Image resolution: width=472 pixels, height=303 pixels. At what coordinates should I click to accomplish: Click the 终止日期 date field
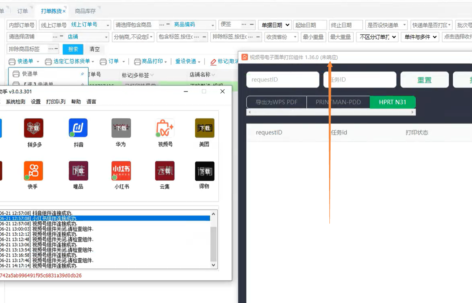346,25
